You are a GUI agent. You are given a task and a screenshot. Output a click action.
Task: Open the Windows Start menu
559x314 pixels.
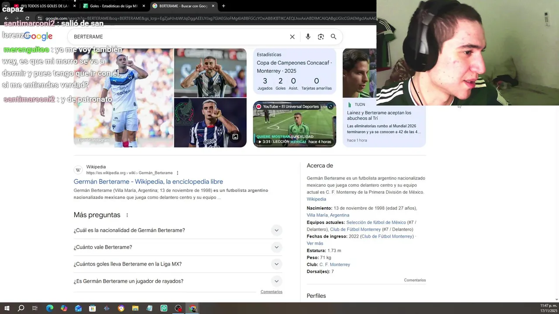pos(7,308)
